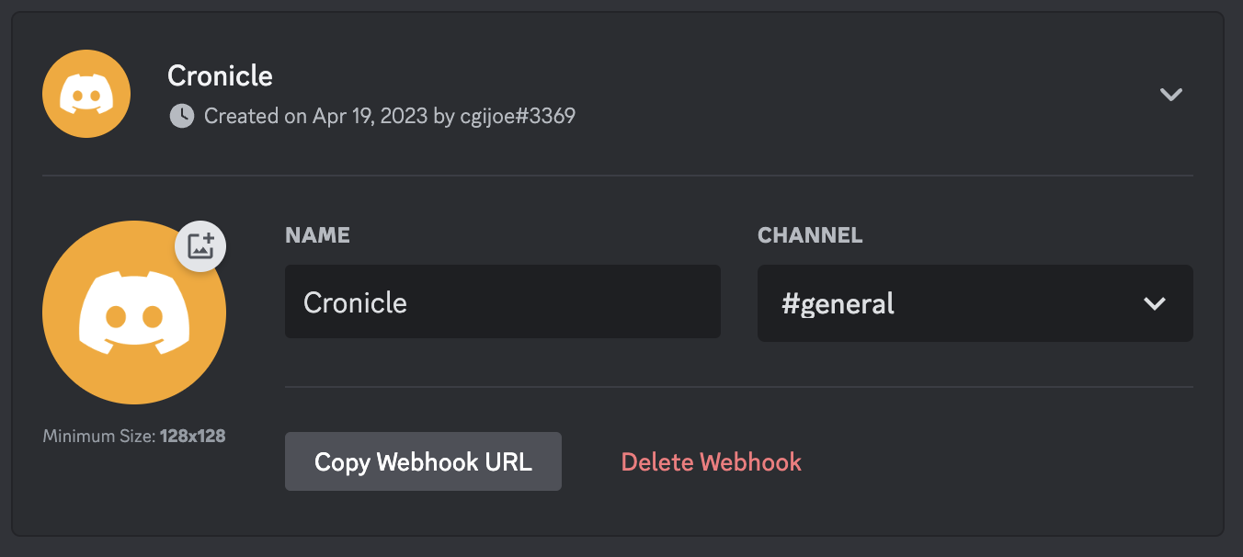Collapse the Cronicle webhook card with the chevron

(x=1170, y=94)
